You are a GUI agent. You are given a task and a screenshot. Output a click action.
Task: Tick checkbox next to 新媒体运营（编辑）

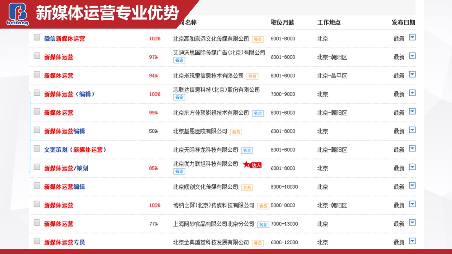click(x=37, y=93)
